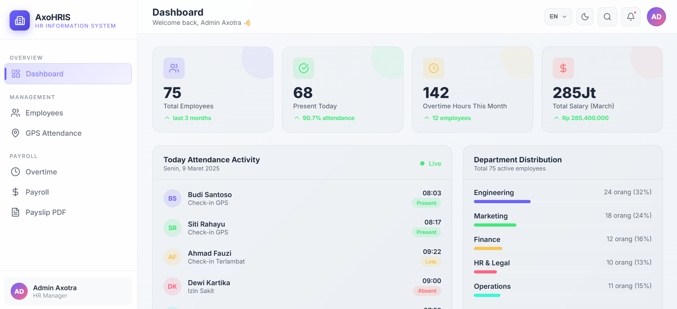Click the GPS map pin icon
Screen dimensions: 677x309
(x=15, y=133)
